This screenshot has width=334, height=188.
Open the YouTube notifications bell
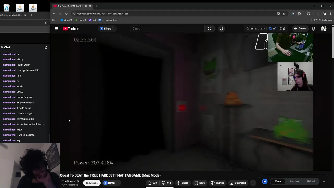pyautogui.click(x=314, y=28)
